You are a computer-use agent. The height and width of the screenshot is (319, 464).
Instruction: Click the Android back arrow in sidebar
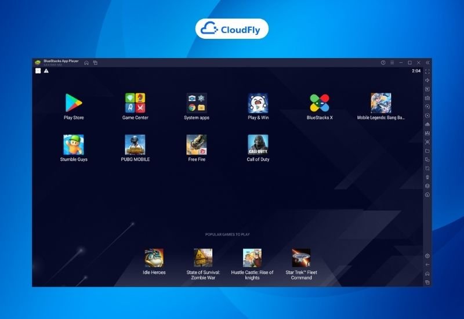(x=427, y=265)
